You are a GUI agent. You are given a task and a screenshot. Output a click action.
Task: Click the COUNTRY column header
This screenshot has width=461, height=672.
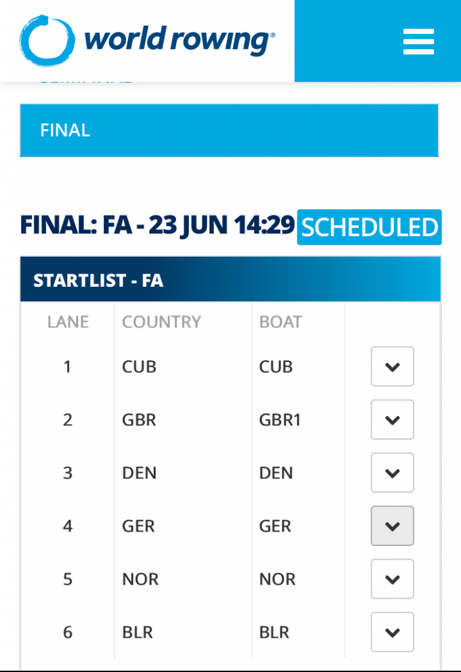coord(162,322)
